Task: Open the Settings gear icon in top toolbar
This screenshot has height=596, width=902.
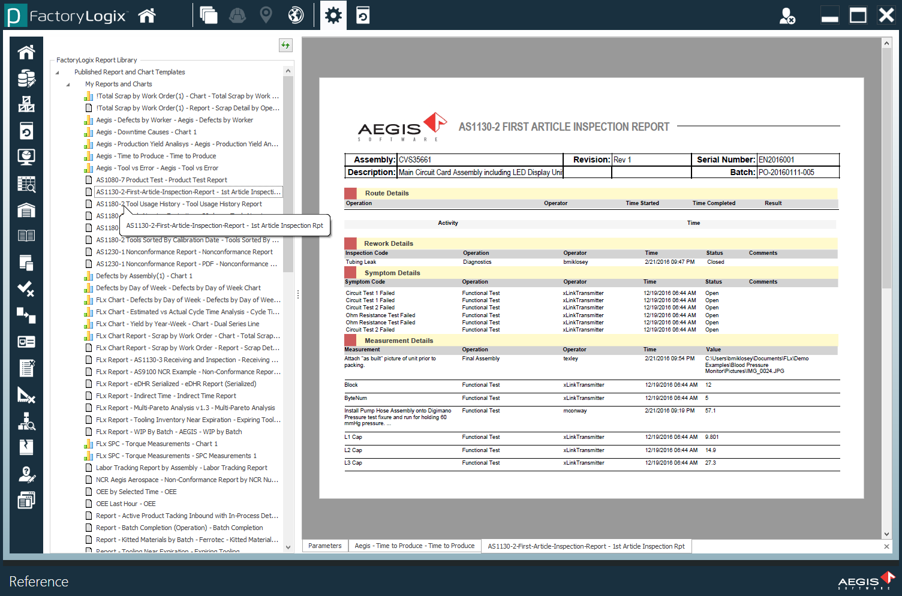Action: point(333,15)
